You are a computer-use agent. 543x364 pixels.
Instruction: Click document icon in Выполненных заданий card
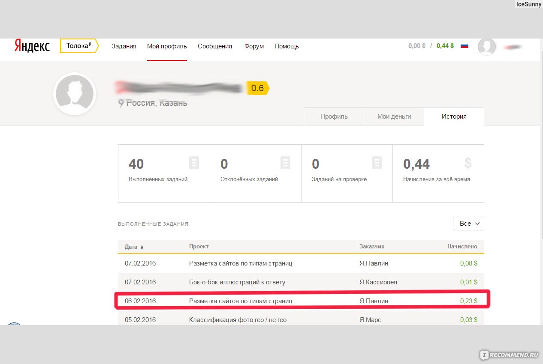[x=194, y=163]
